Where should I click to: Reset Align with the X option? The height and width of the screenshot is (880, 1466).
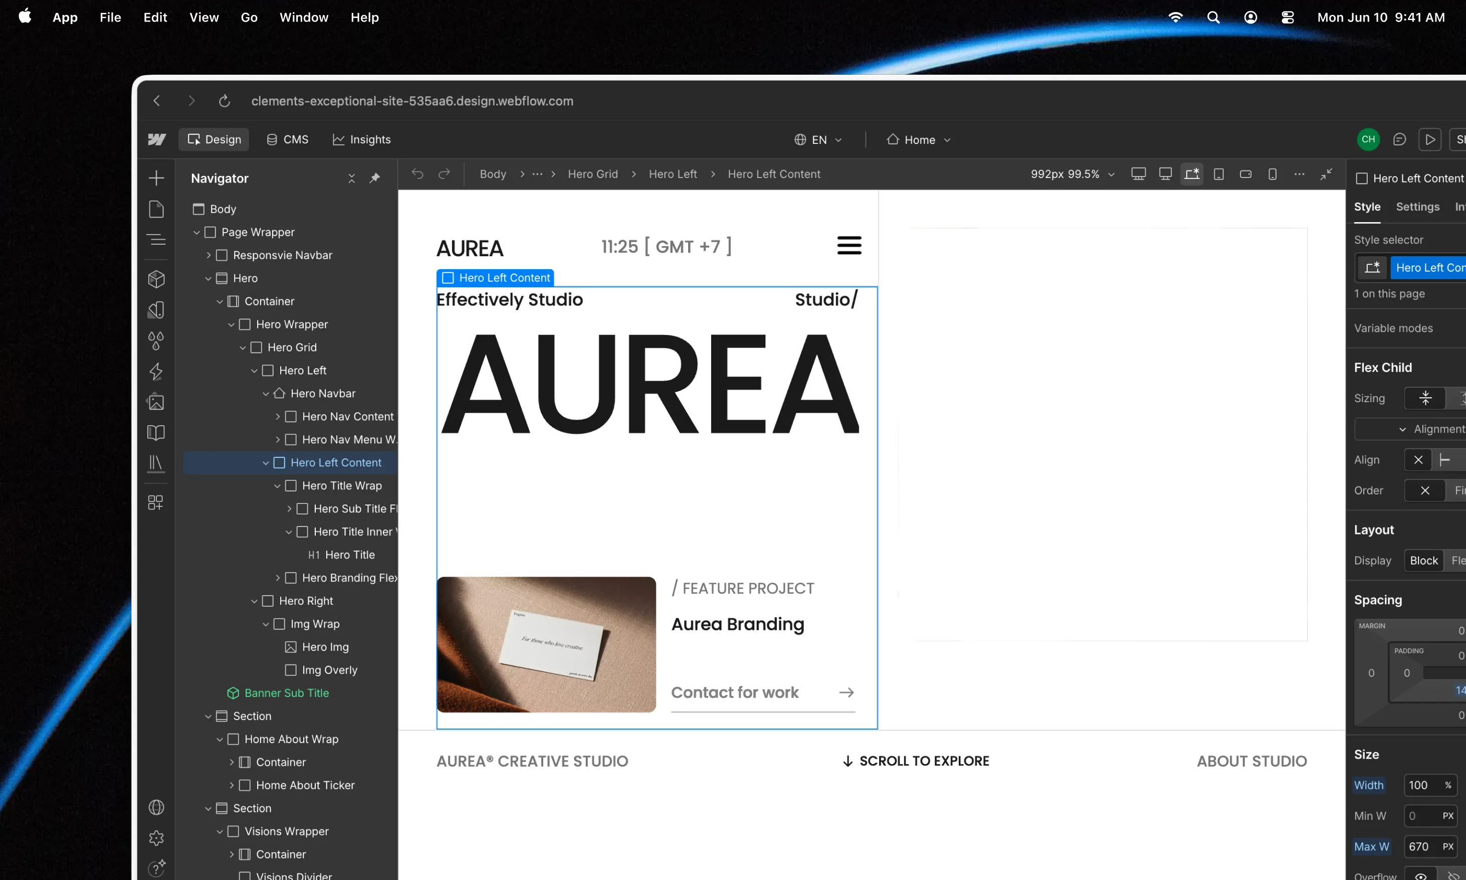1418,460
